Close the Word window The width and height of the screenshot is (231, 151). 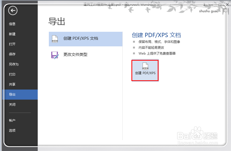(x=227, y=4)
